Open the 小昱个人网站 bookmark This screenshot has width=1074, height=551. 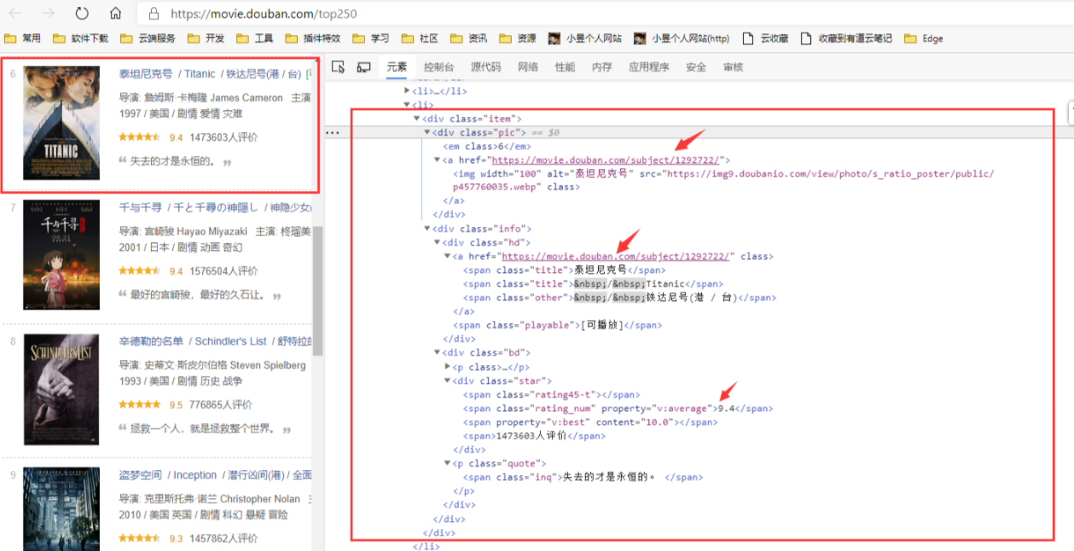tap(585, 38)
